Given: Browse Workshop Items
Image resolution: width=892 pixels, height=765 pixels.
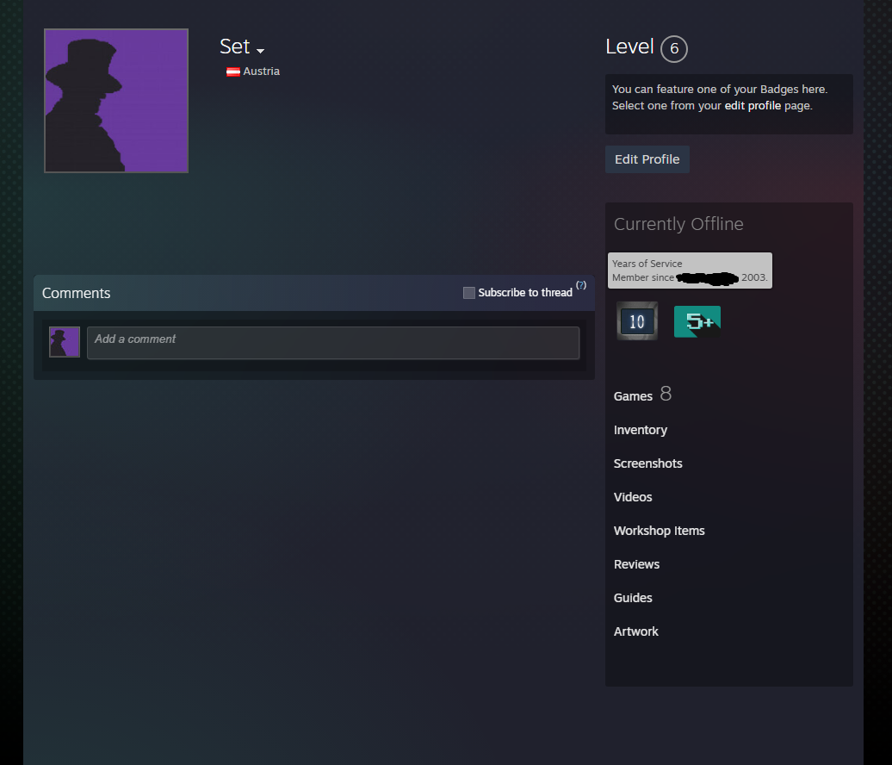Looking at the screenshot, I should (659, 531).
